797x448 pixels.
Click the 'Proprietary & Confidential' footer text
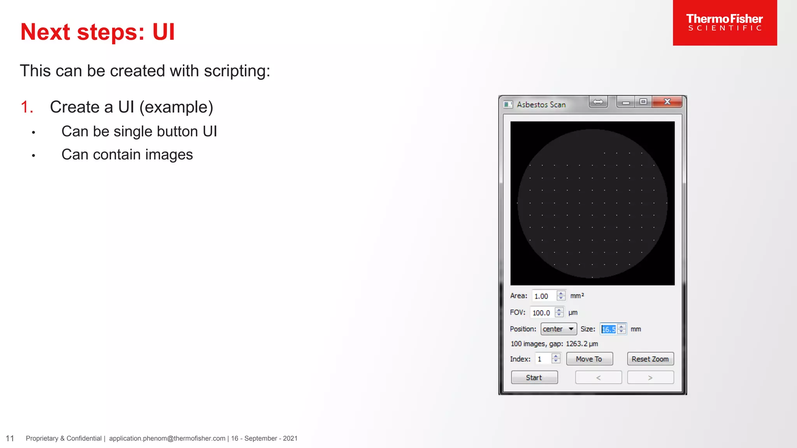(x=64, y=438)
